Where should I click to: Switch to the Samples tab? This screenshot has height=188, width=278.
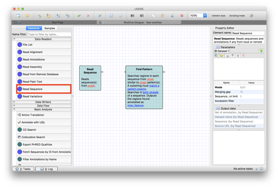[x=50, y=28]
